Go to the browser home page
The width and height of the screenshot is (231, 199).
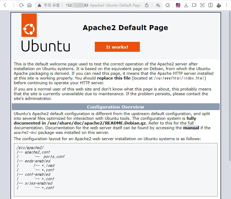(x=29, y=5)
